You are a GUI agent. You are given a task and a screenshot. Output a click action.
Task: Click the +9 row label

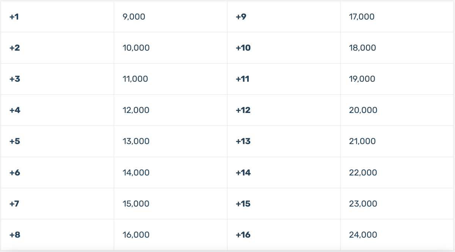284,17
